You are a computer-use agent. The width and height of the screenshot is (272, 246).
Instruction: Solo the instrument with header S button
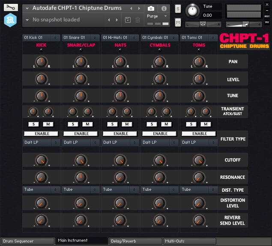178,9
